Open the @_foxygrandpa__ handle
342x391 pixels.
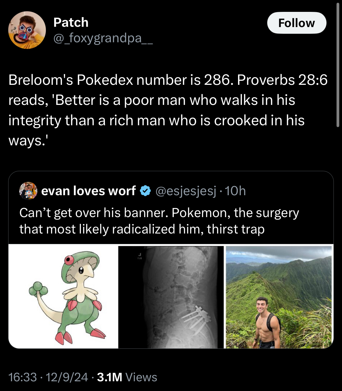coord(103,38)
